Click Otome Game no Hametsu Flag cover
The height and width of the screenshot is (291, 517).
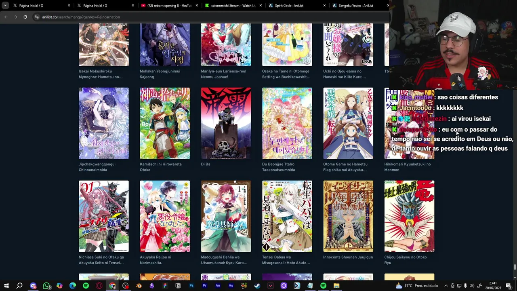click(x=348, y=123)
